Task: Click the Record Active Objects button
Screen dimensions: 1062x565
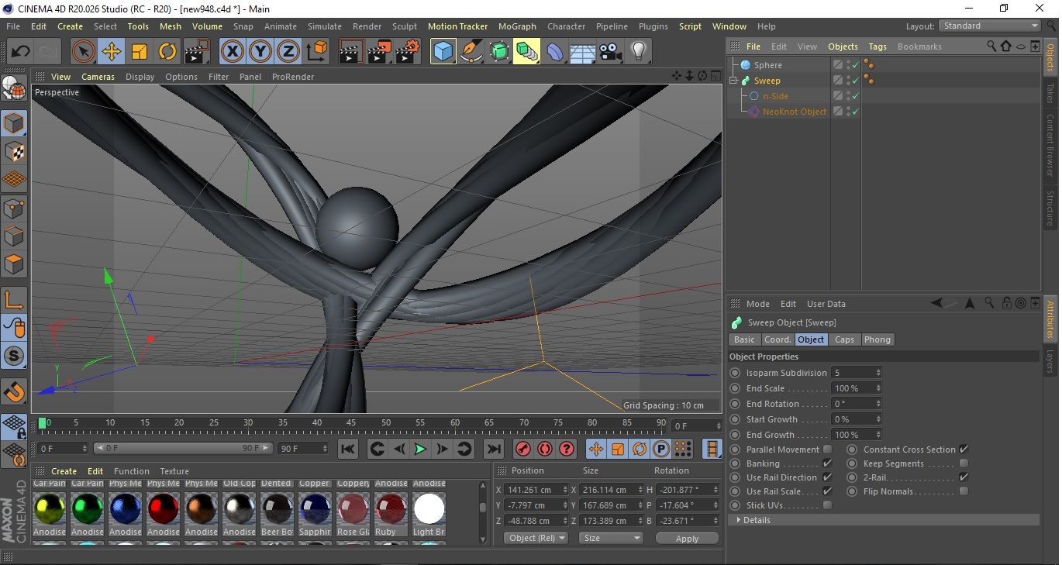Action: [523, 449]
